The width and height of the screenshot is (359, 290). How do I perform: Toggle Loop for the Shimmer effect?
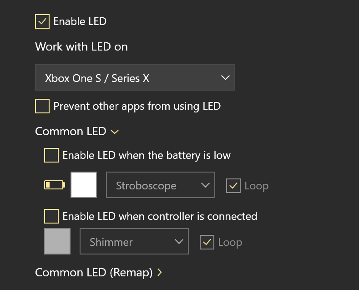pos(207,242)
